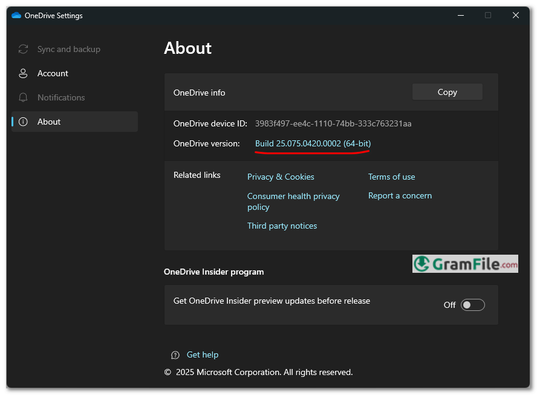Open the Terms of use link

pos(391,177)
